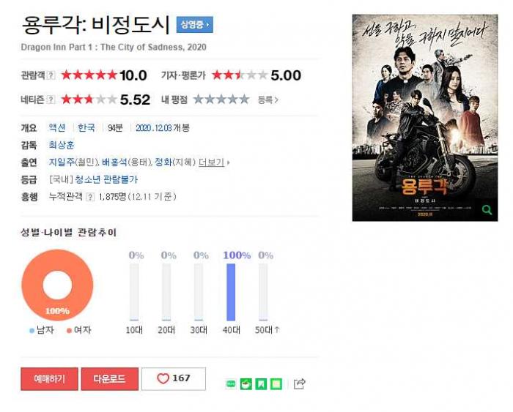This screenshot has width=513, height=412.
Task: Click the 용루각 movie poster
Action: 425,118
